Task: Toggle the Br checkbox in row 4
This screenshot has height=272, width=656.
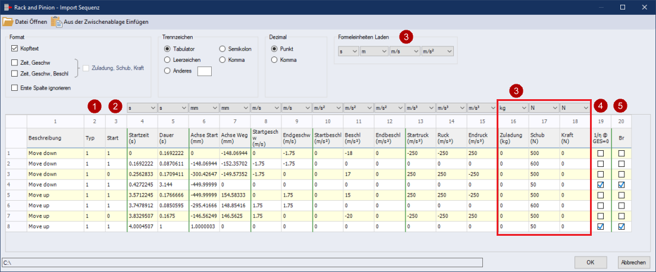Action: pos(621,184)
